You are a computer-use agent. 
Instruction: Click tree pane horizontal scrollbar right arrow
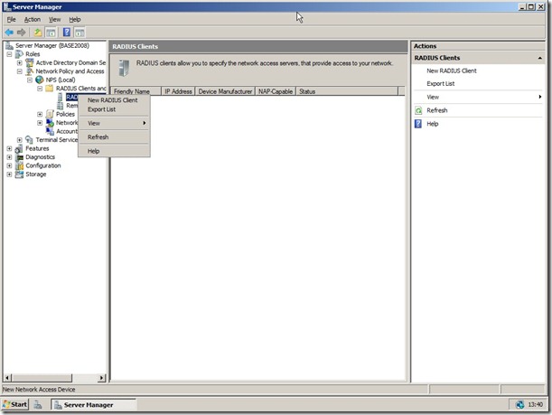click(x=102, y=378)
